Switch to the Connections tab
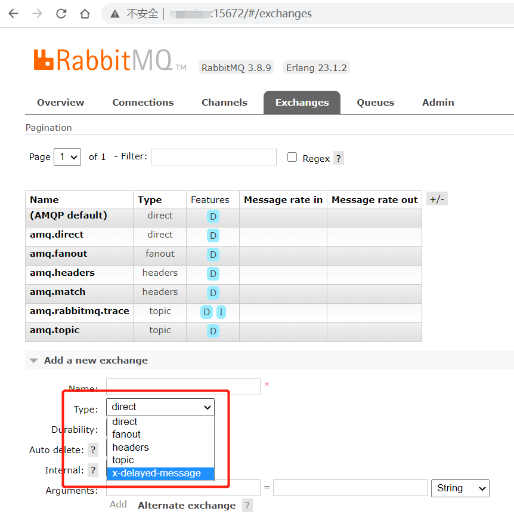Viewport: 514px width, 514px height. [143, 103]
